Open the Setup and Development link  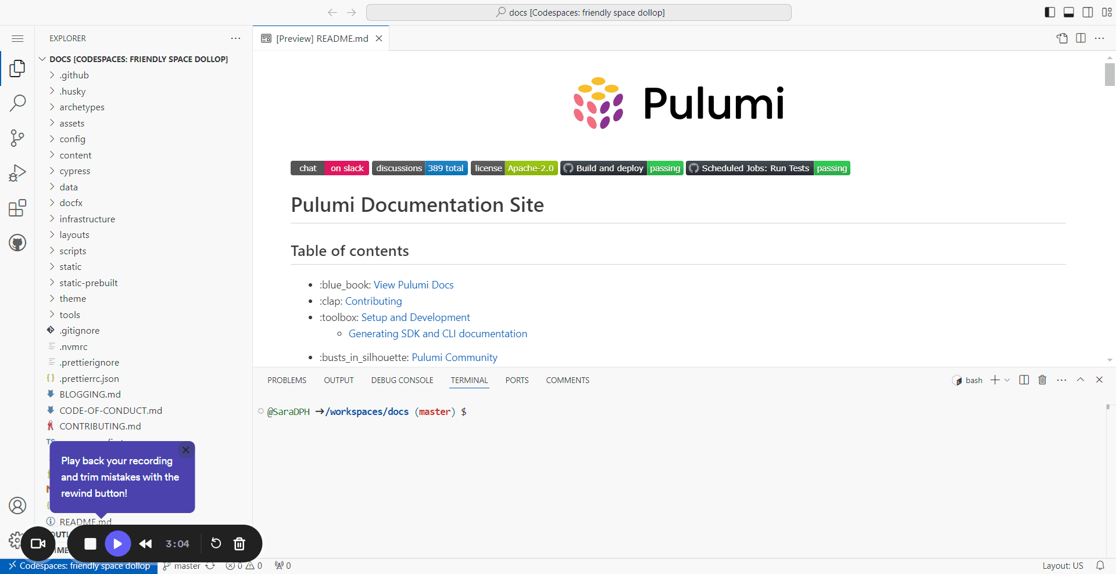(x=416, y=317)
